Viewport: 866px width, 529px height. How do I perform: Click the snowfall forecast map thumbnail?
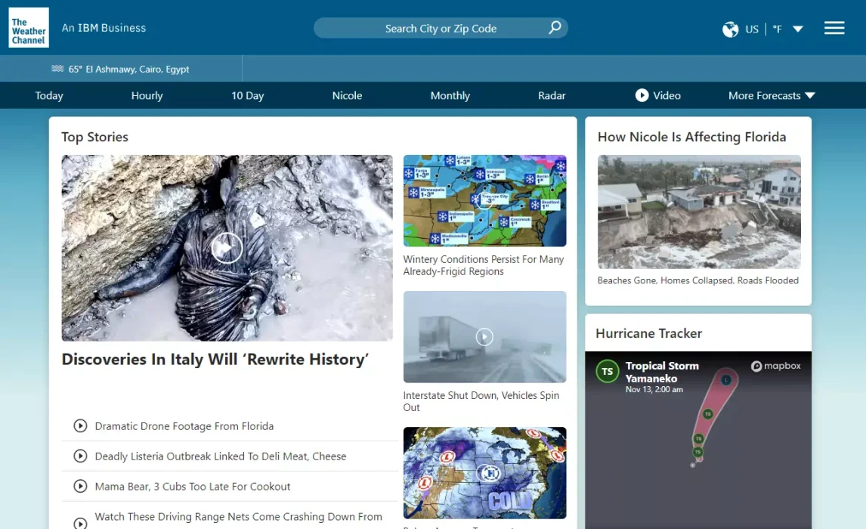484,200
